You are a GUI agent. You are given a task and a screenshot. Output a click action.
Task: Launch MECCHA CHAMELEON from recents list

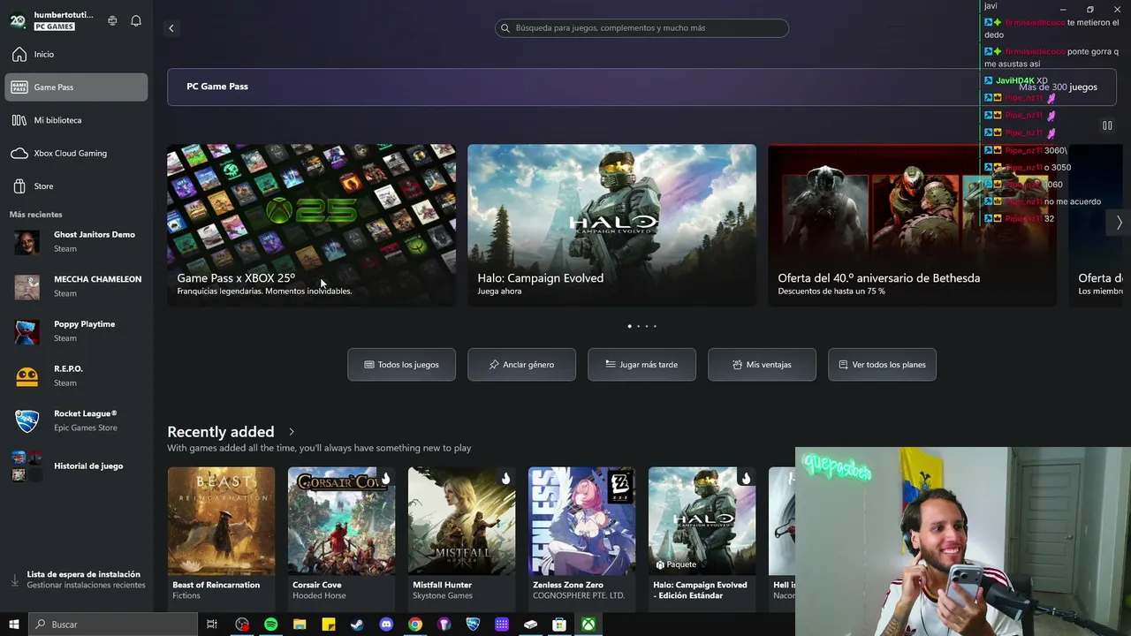[77, 286]
